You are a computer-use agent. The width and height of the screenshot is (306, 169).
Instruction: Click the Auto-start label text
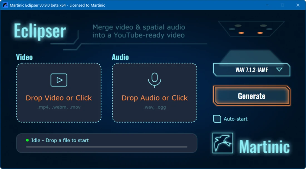point(236,119)
